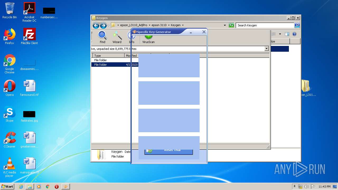338x190 pixels.
Task: Sort by the Type column header
Action: 108,56
